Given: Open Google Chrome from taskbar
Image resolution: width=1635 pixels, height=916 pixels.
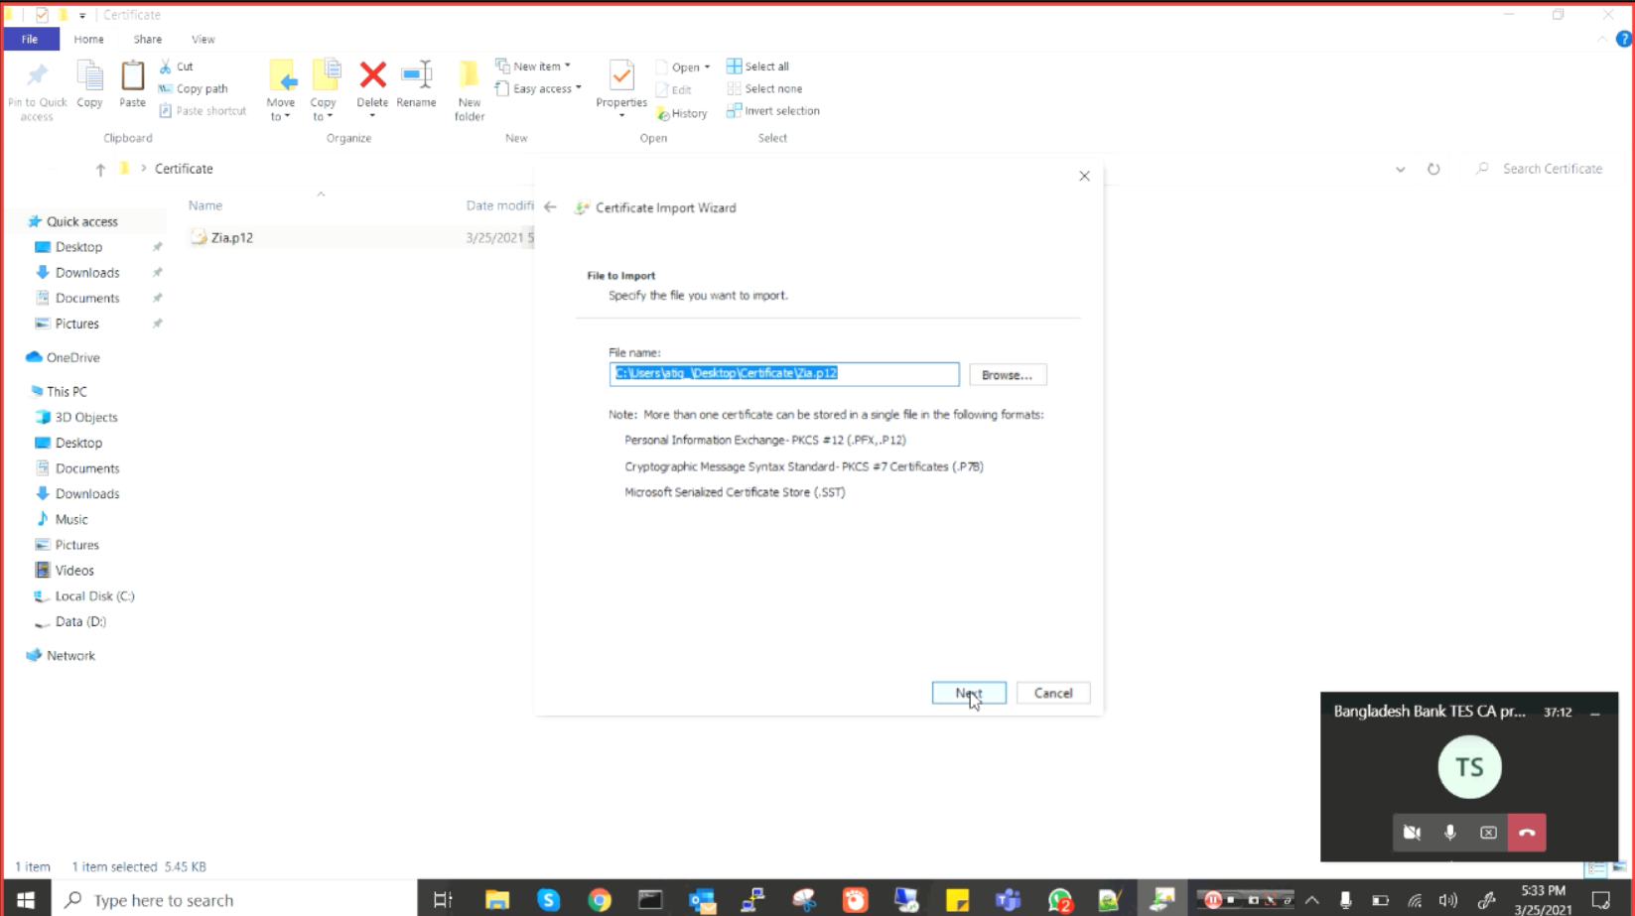Looking at the screenshot, I should pyautogui.click(x=600, y=899).
